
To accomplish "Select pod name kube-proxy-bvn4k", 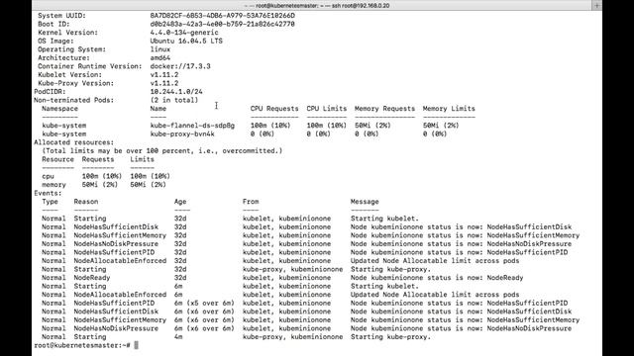I will click(x=182, y=134).
